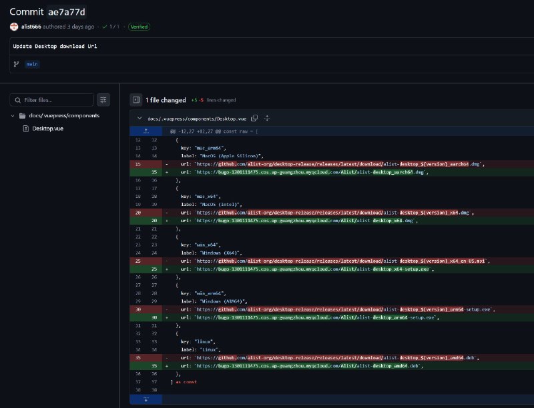Open the docs/.vuepress/components/Desktop.vue file path link
This screenshot has height=408, width=534.
click(x=198, y=118)
